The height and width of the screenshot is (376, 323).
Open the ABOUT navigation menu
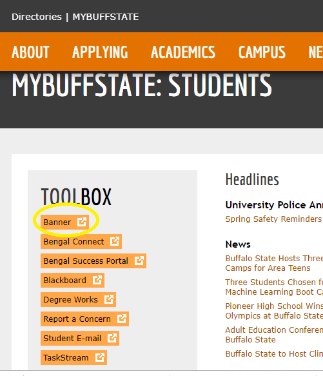[30, 52]
